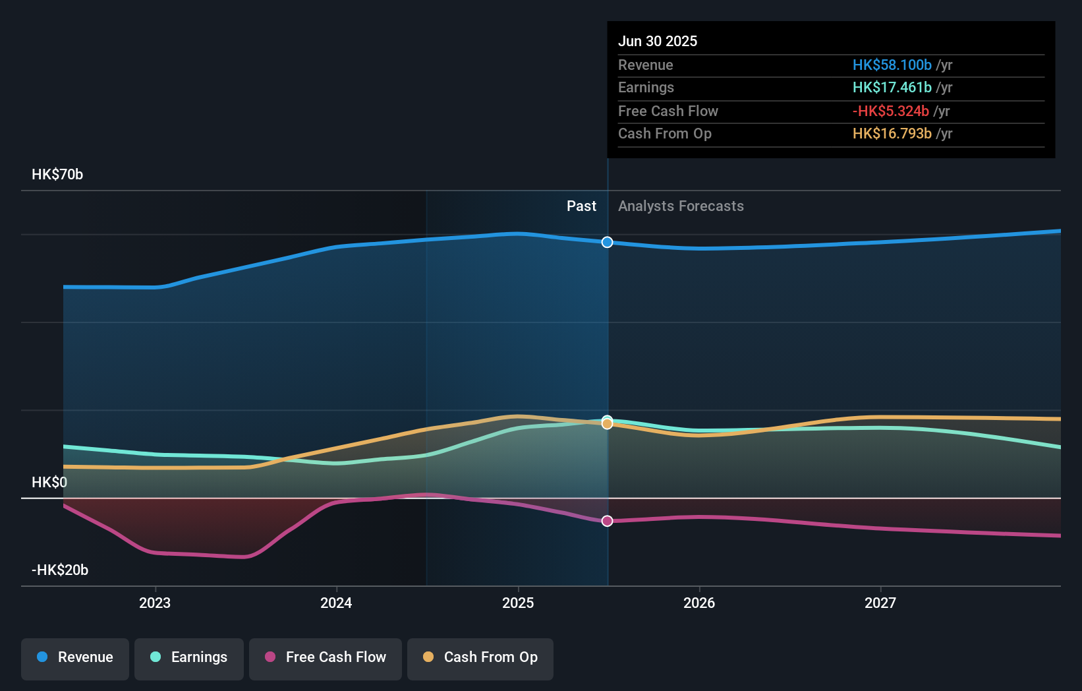Click the HK$70b gridline label on the axis
Viewport: 1082px width, 691px height.
[x=57, y=175]
